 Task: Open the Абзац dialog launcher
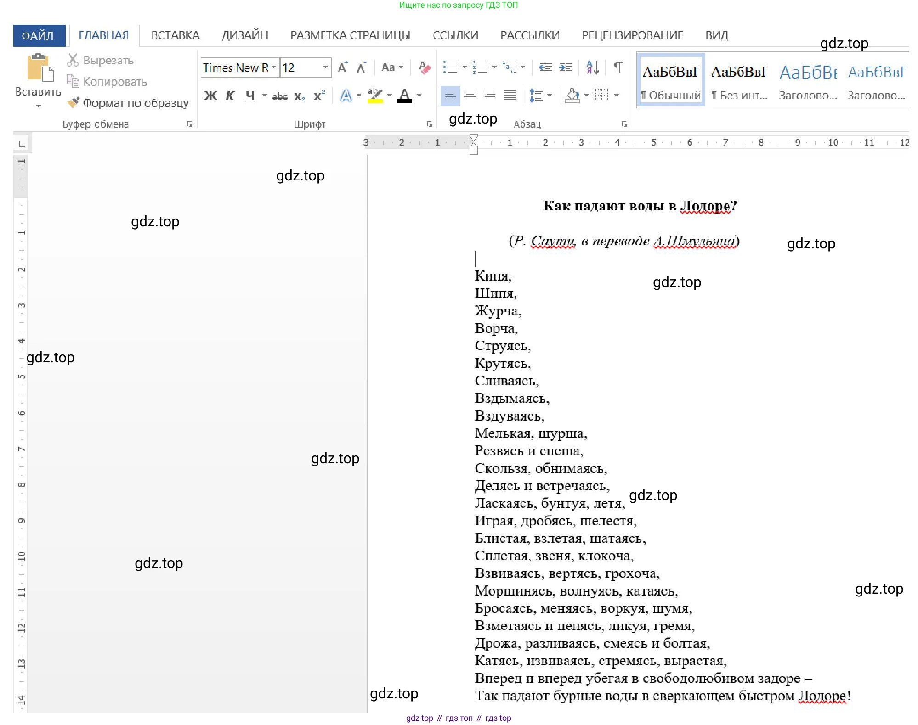(x=624, y=124)
